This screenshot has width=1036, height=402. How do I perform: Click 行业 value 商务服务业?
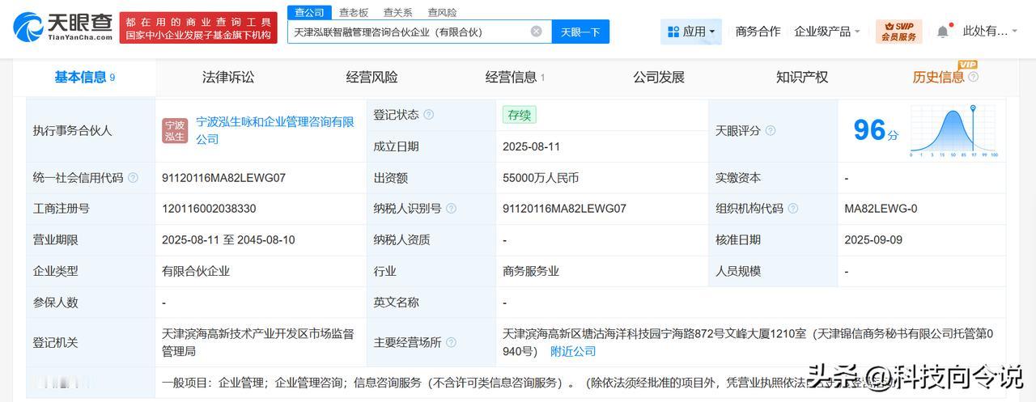[x=531, y=272]
